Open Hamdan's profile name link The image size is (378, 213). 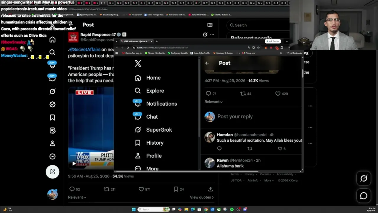click(x=225, y=135)
